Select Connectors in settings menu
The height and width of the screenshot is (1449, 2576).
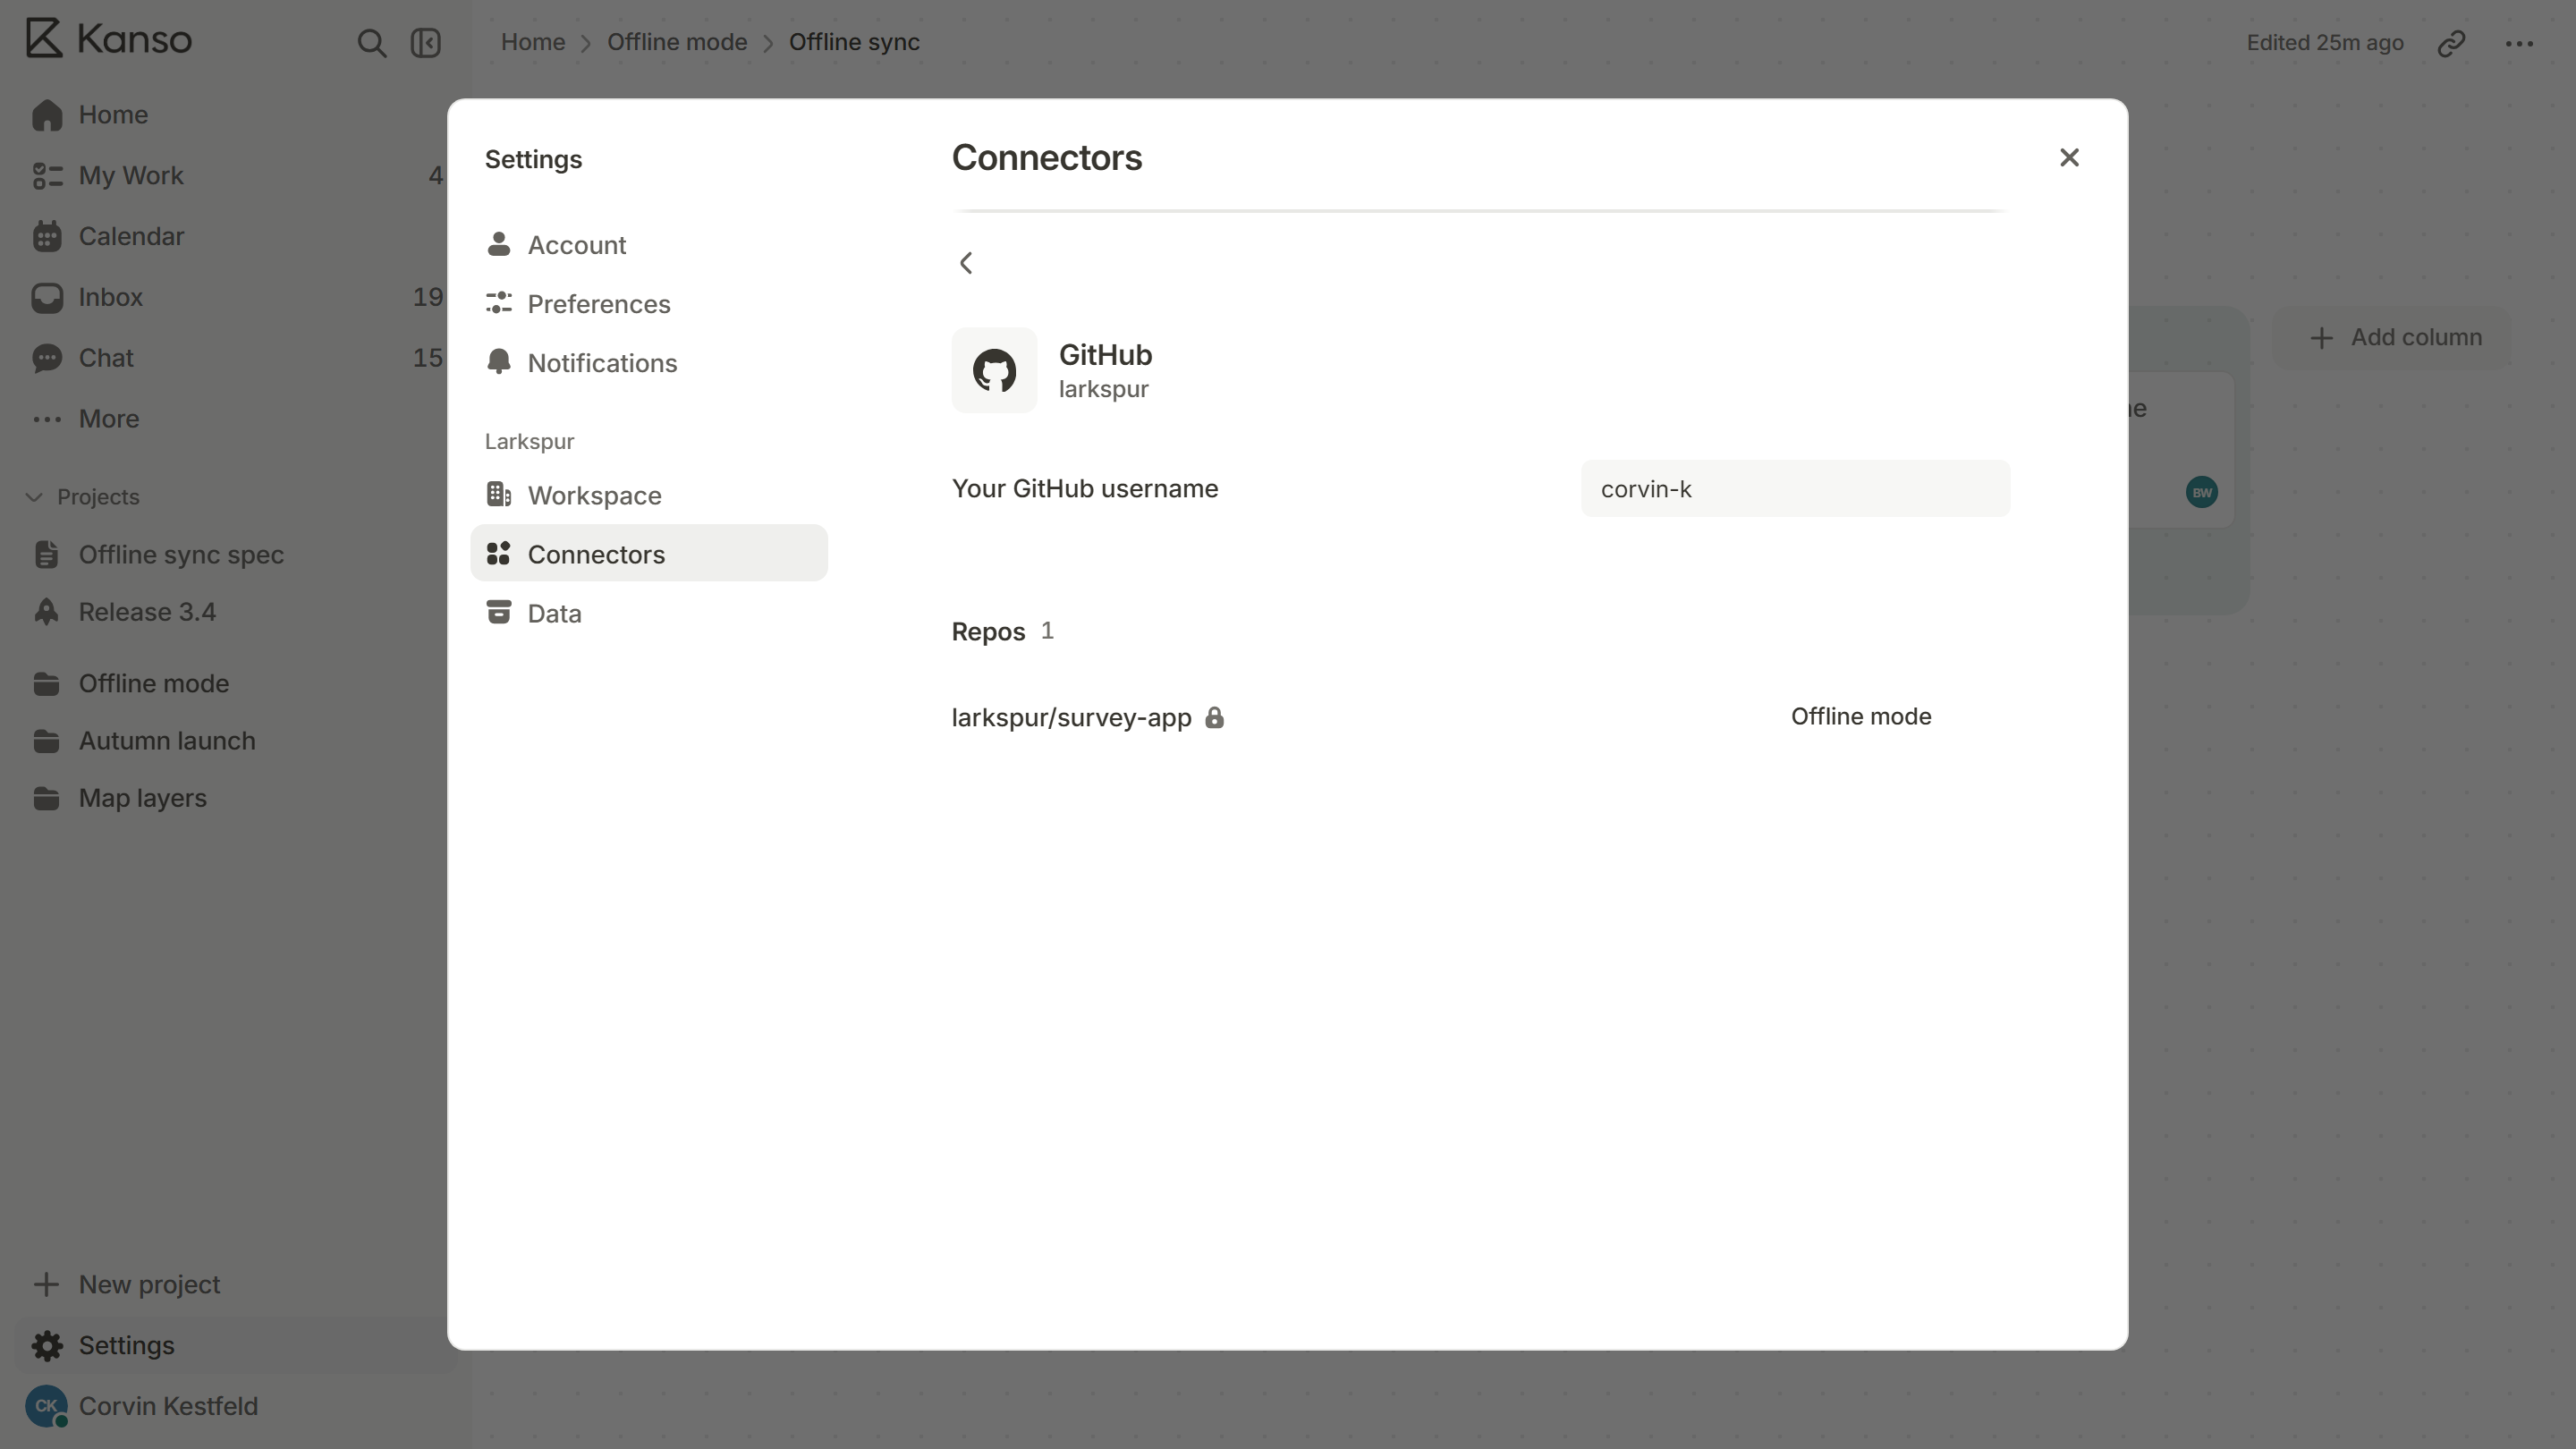[649, 554]
